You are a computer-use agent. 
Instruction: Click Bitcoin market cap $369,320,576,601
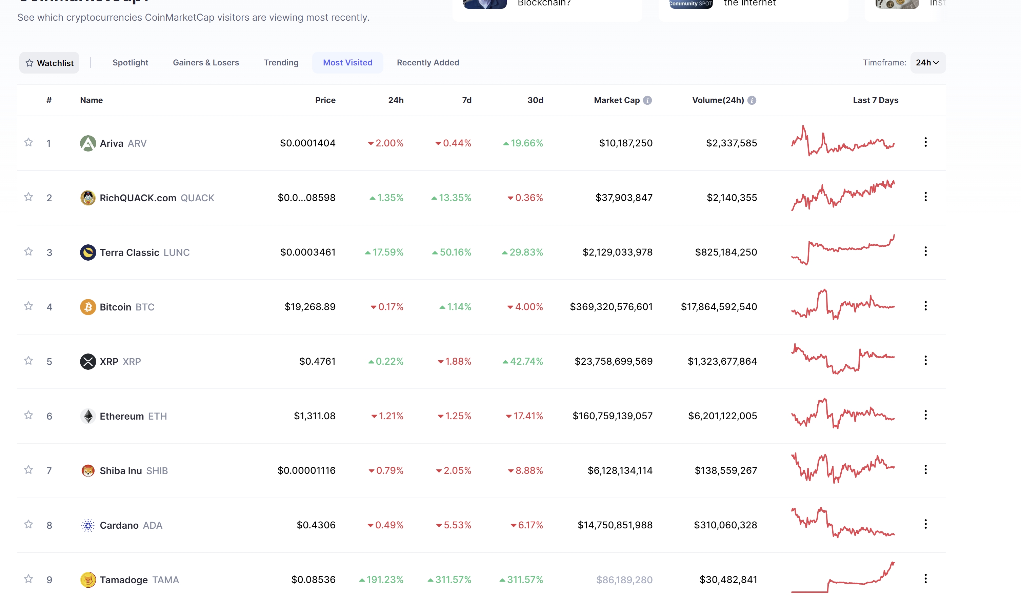[611, 307]
